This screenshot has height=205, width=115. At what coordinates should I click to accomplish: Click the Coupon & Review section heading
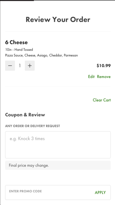point(25,115)
